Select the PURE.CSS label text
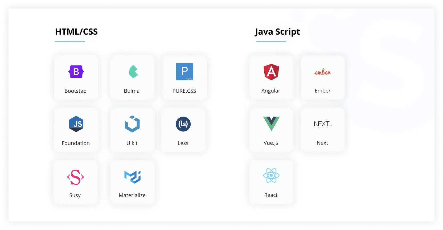This screenshot has width=443, height=230. point(184,91)
